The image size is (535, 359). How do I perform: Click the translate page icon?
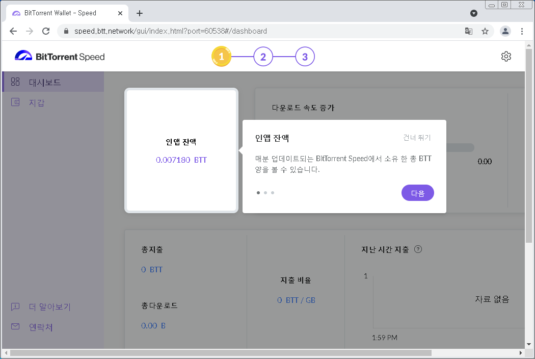click(x=469, y=31)
